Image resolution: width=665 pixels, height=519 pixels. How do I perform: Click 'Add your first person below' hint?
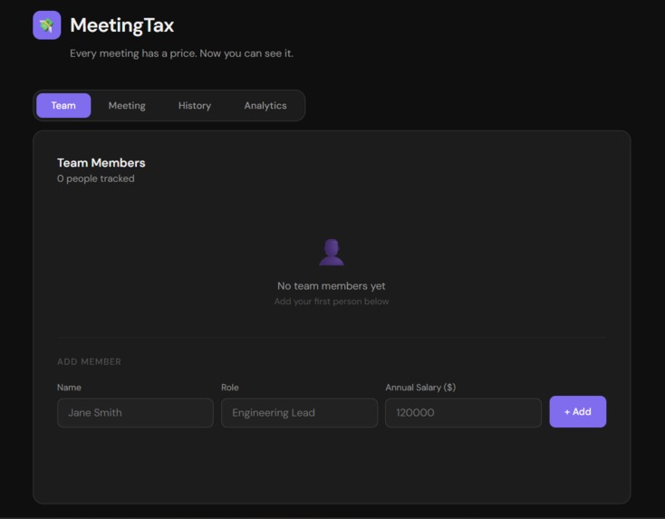[332, 302]
